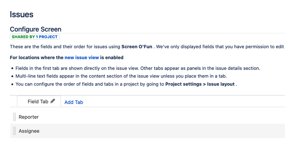Click the 'is enabled' bold text
The image size is (285, 141).
[x=112, y=57]
